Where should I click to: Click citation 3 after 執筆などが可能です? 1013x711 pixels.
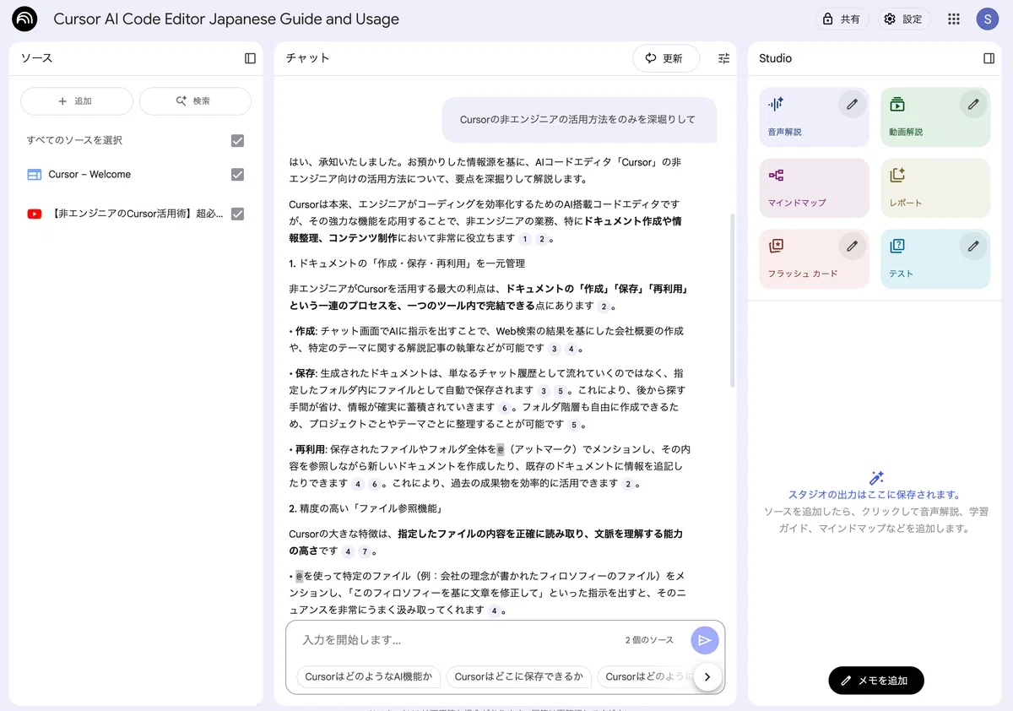pyautogui.click(x=555, y=349)
